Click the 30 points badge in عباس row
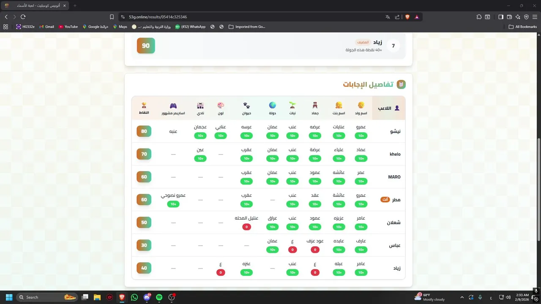 pyautogui.click(x=144, y=245)
